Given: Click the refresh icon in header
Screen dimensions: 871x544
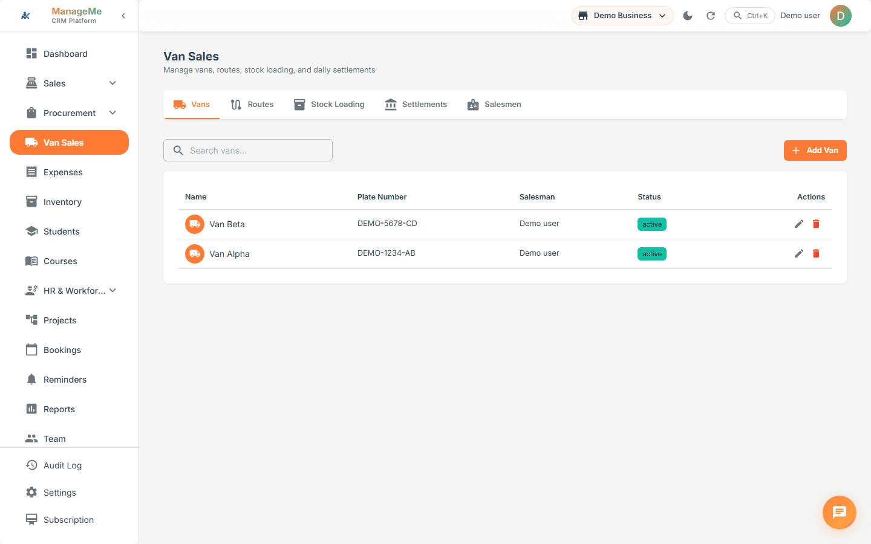Looking at the screenshot, I should pyautogui.click(x=711, y=16).
